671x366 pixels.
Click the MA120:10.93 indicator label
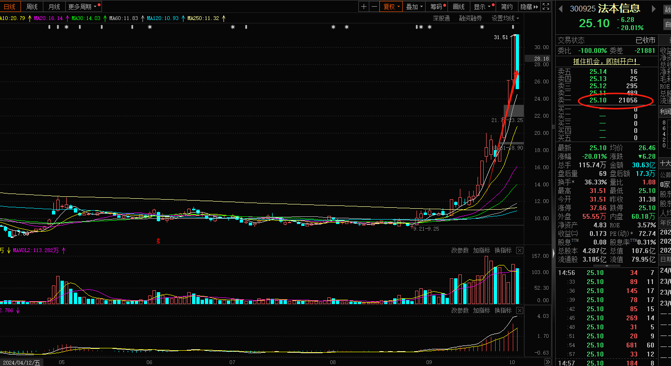point(163,18)
